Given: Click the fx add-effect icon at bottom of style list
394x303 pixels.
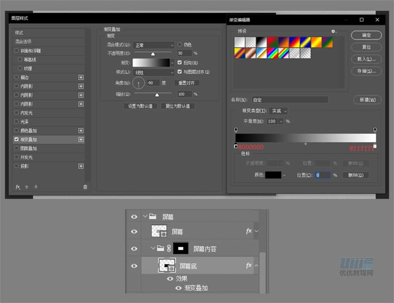Looking at the screenshot, I should [18, 187].
